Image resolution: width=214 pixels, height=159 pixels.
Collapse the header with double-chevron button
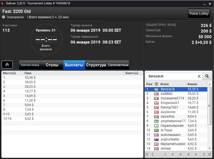[x=7, y=64]
